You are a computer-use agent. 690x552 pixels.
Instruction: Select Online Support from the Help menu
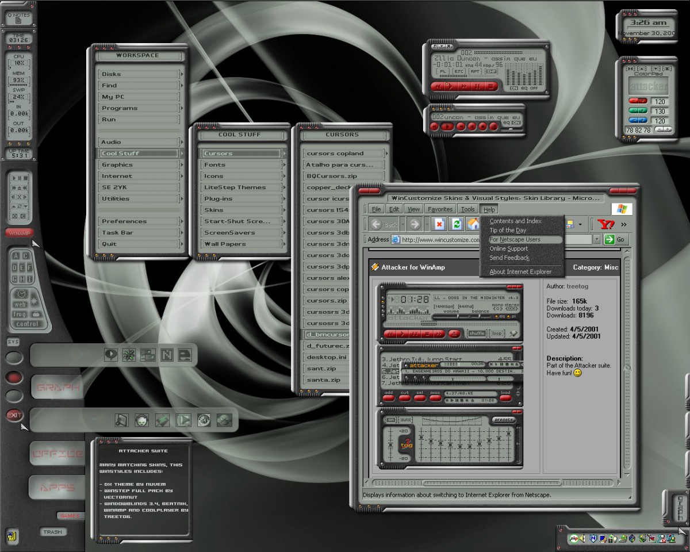[x=508, y=248]
